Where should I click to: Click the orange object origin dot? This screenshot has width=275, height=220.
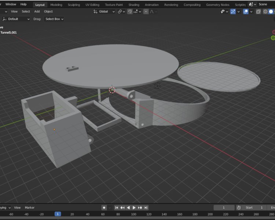point(54,129)
